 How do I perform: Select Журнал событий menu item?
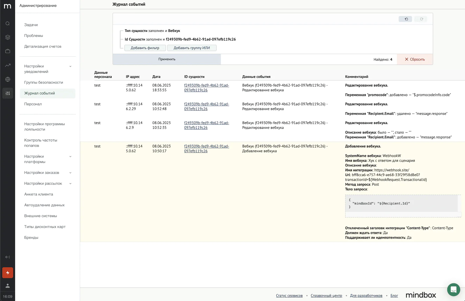coord(48,93)
